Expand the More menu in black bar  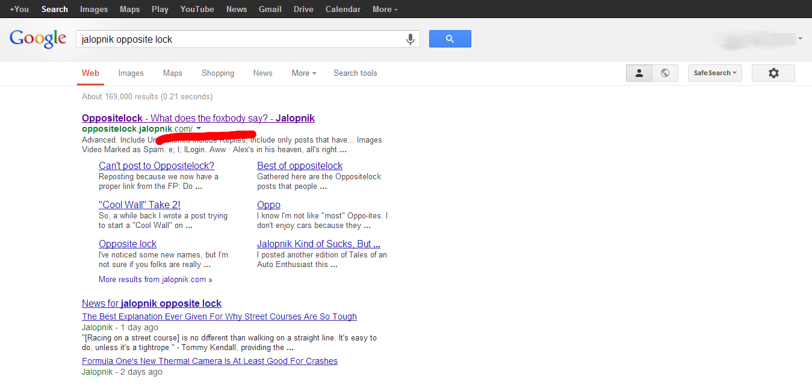385,9
